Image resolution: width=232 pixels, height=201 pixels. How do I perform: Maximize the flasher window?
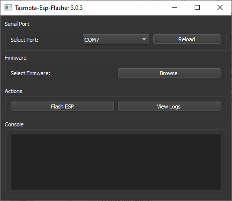pyautogui.click(x=197, y=7)
